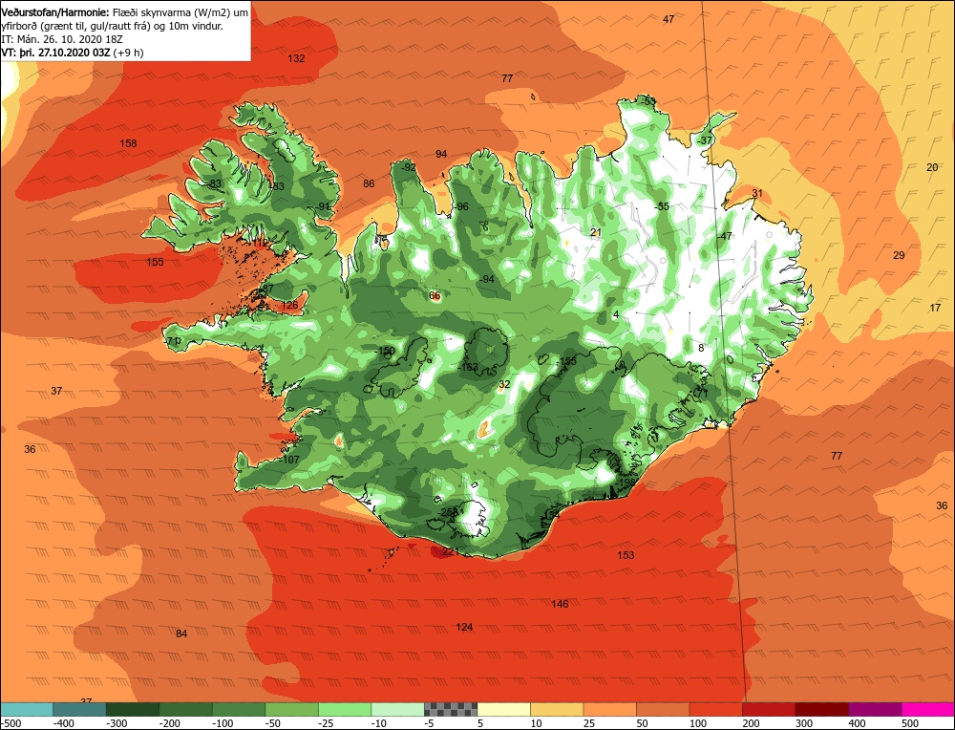The image size is (955, 730).
Task: Click the legend label -500
Action: pyautogui.click(x=11, y=723)
